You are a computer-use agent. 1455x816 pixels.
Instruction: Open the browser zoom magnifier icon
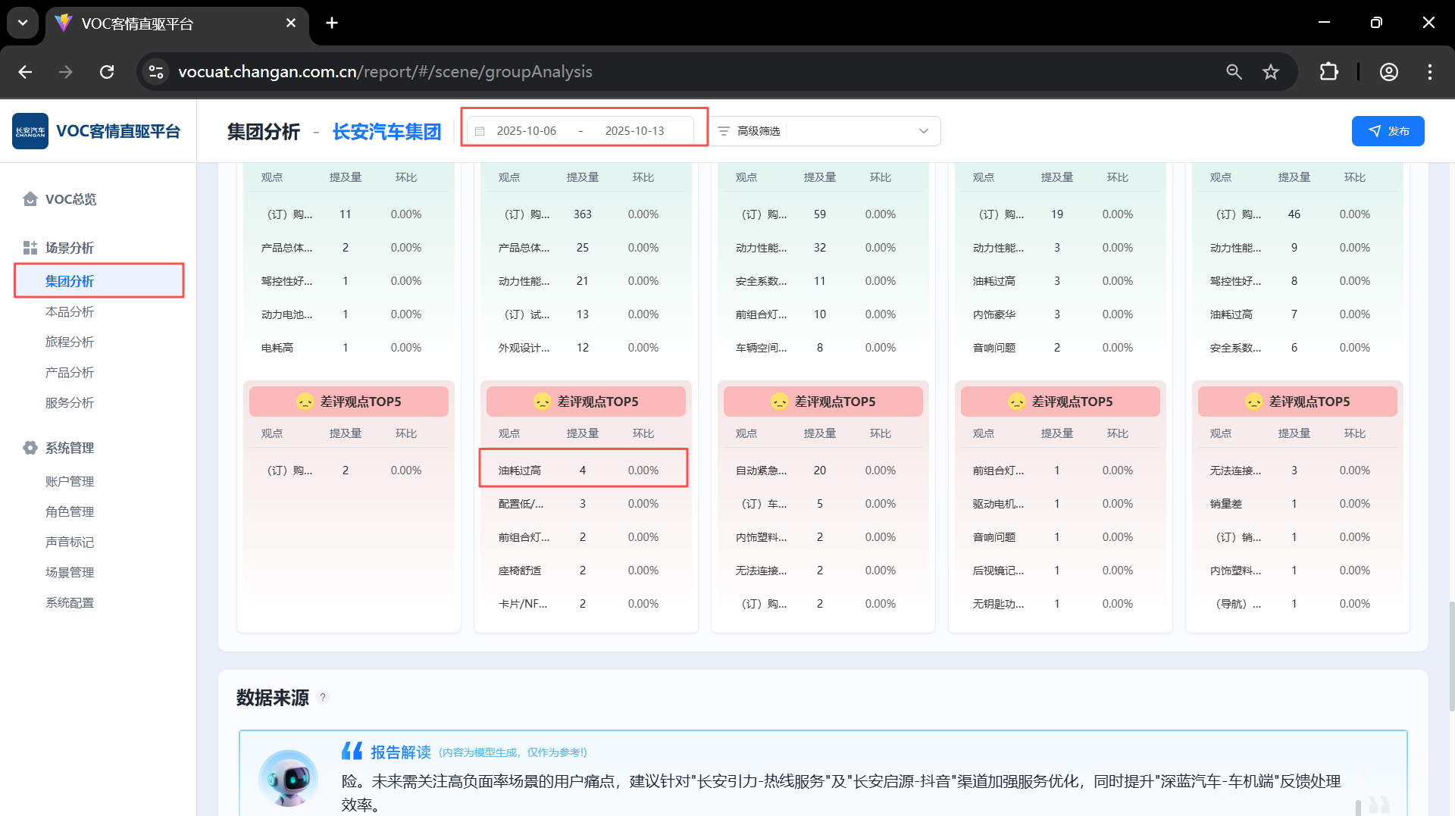1234,72
